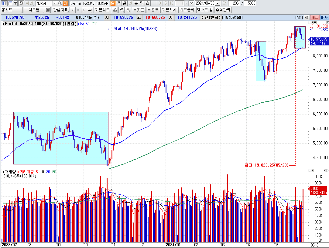
Task: Click the save chart template disk icon
Action: click(48, 10)
